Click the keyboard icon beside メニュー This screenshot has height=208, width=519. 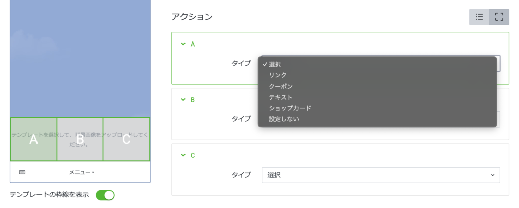(x=22, y=172)
